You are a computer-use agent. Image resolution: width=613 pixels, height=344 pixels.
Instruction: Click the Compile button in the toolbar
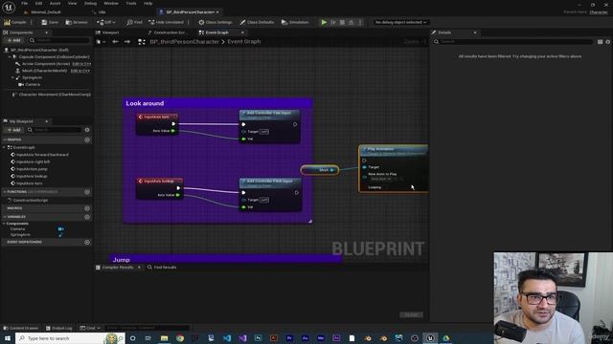pos(15,22)
